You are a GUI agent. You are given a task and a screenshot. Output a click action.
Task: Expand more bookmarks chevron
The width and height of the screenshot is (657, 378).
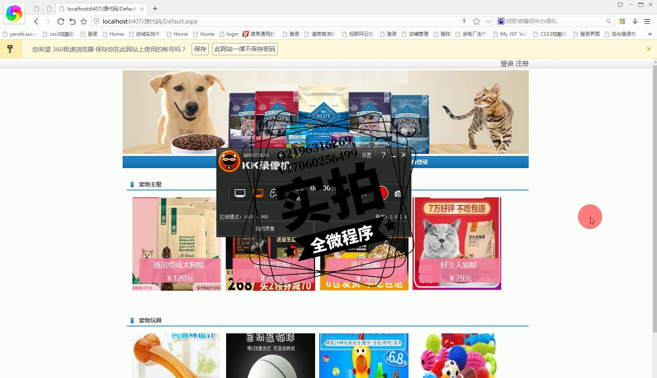coord(650,34)
